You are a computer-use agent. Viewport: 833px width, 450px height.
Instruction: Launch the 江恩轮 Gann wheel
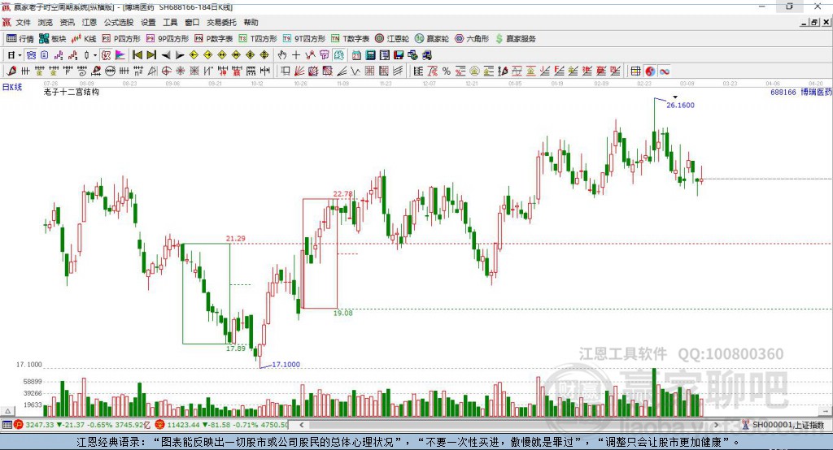coord(392,39)
